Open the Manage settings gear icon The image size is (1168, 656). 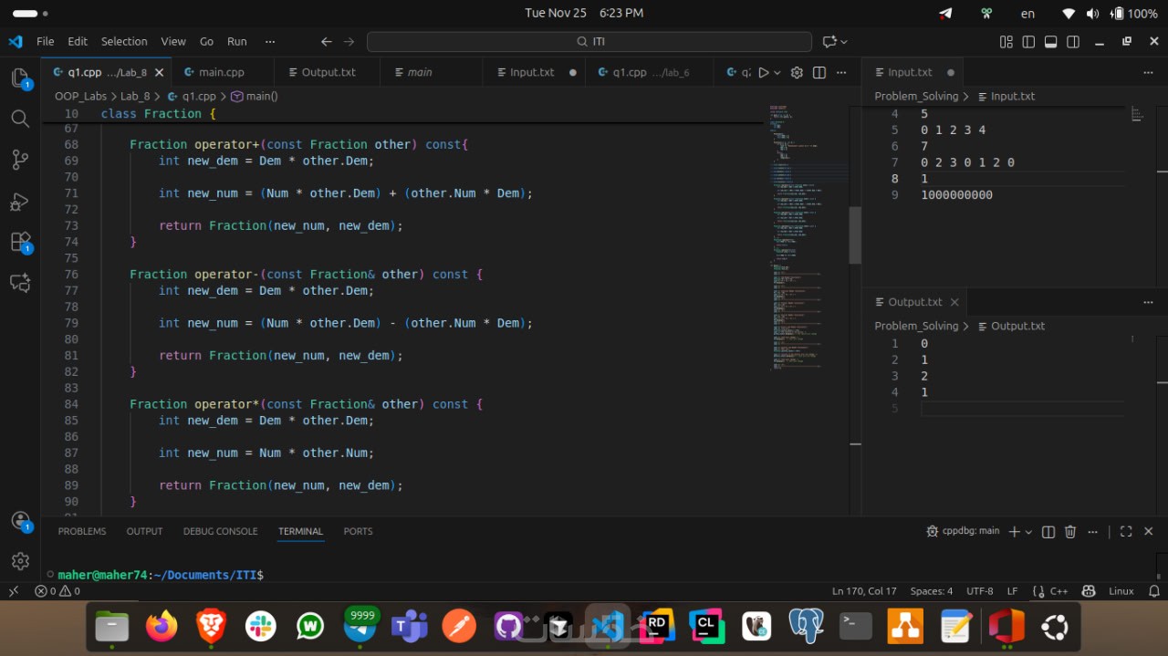point(20,560)
